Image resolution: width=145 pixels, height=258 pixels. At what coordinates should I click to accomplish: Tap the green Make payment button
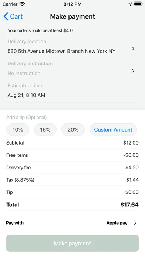click(72, 243)
